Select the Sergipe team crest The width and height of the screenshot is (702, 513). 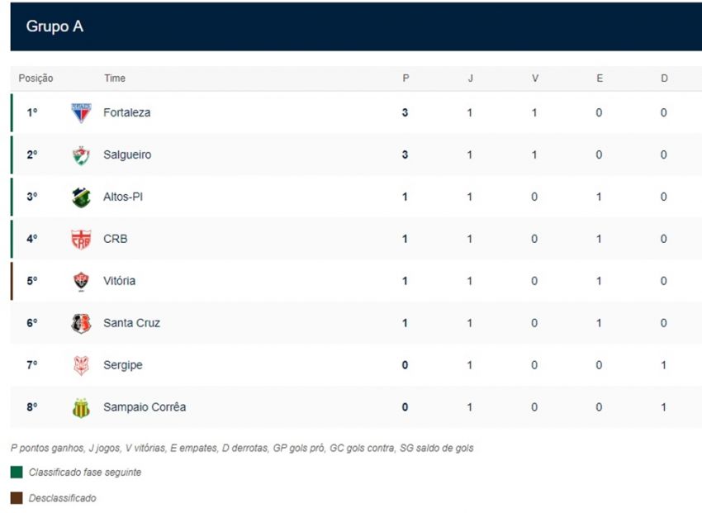[81, 365]
